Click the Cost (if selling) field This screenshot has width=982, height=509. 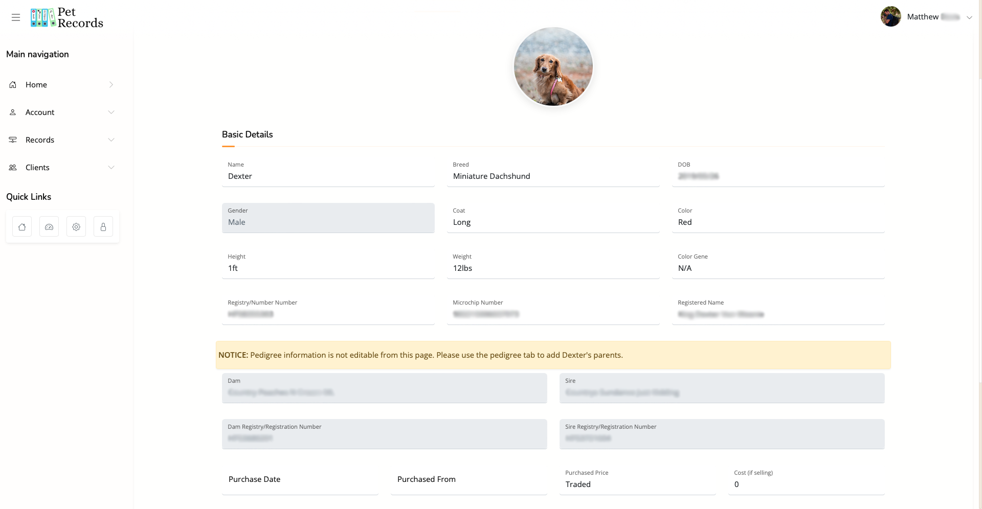click(806, 484)
